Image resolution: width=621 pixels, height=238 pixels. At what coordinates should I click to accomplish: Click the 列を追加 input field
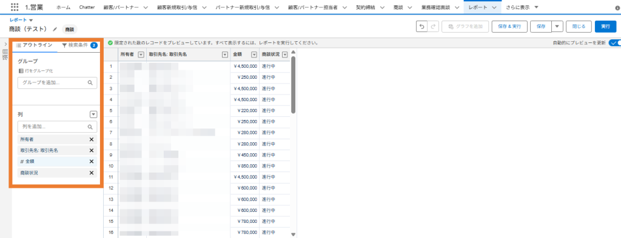[x=58, y=127]
